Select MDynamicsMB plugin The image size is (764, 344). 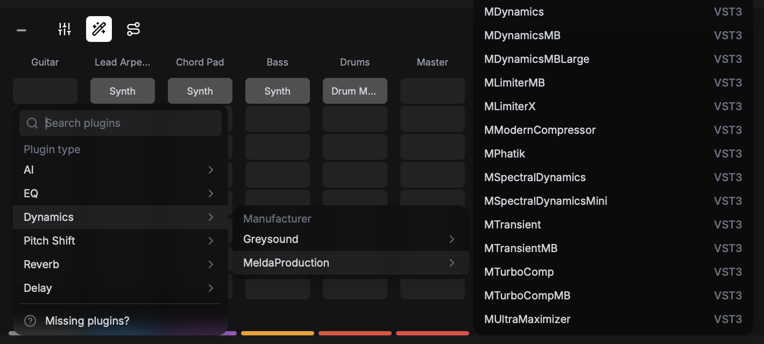pyautogui.click(x=613, y=35)
